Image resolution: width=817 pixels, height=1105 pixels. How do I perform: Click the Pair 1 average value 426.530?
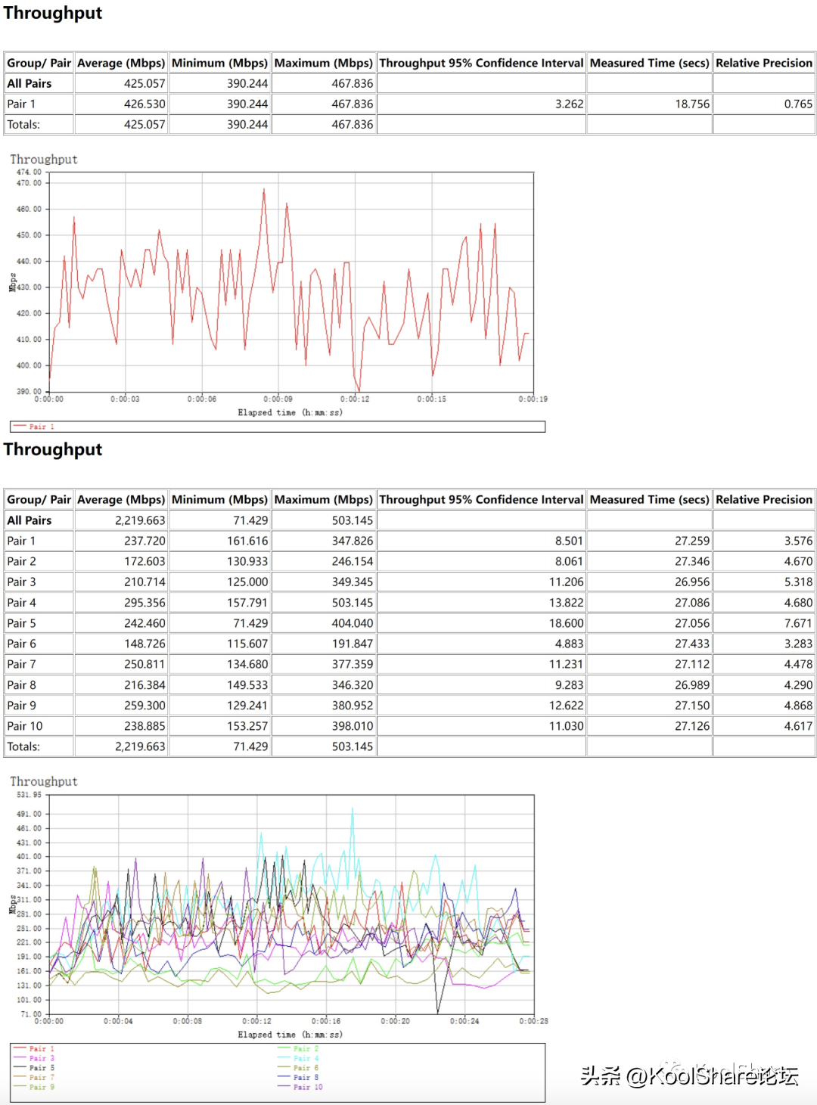(144, 104)
